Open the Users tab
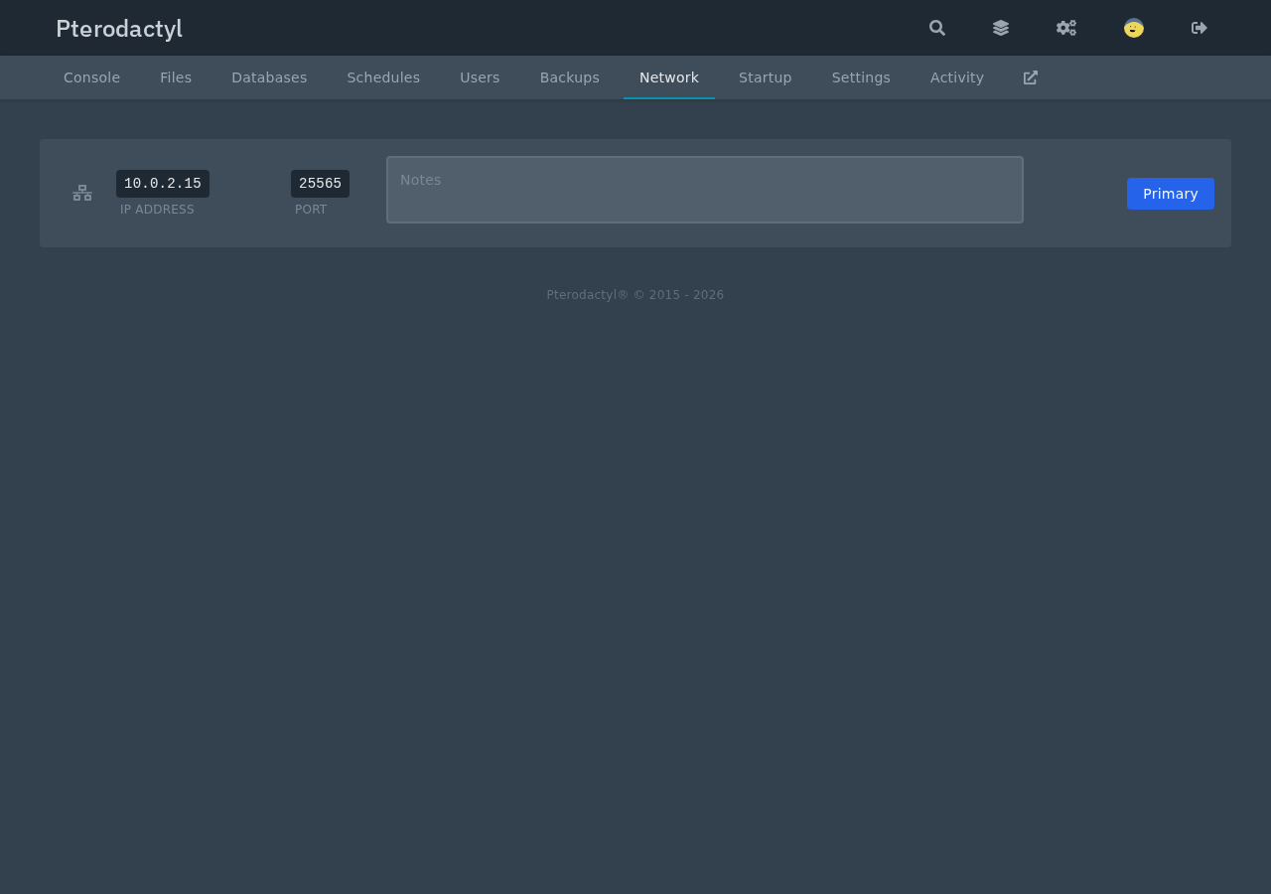Image resolution: width=1271 pixels, height=894 pixels. click(x=480, y=77)
